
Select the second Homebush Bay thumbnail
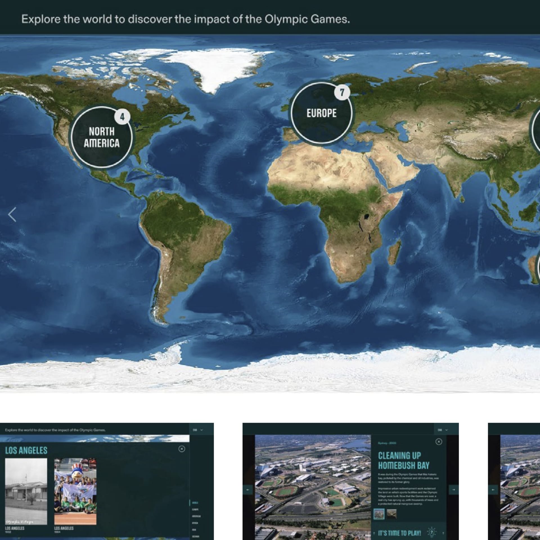pyautogui.click(x=392, y=514)
